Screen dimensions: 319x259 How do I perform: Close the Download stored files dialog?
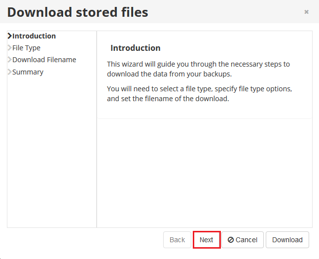tap(306, 12)
